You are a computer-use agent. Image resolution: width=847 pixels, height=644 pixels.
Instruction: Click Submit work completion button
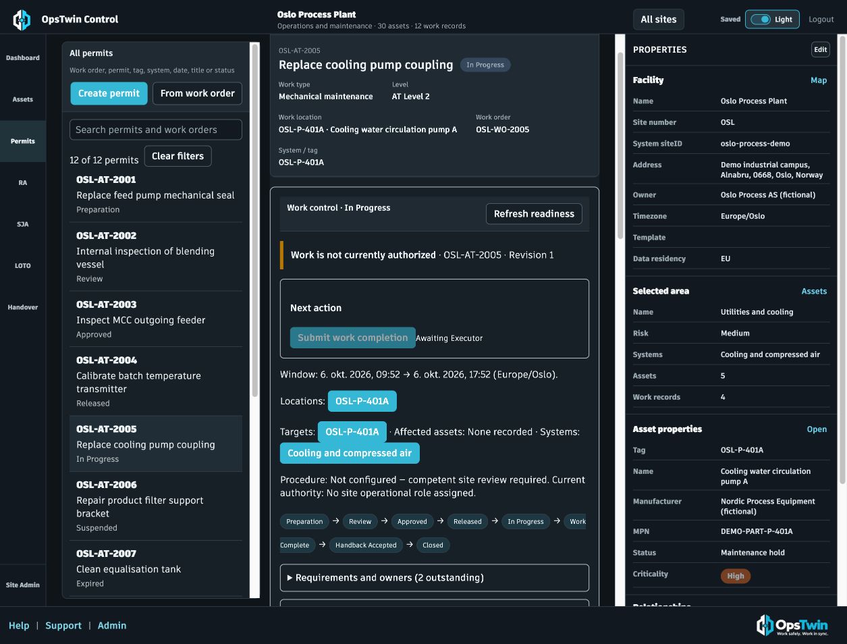point(352,338)
